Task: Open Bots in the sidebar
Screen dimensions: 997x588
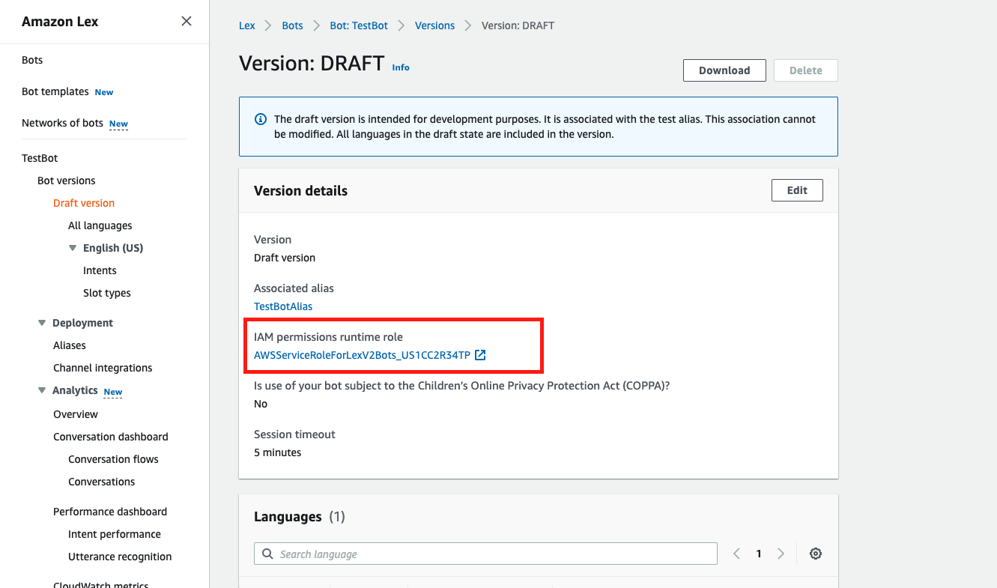Action: coord(32,60)
